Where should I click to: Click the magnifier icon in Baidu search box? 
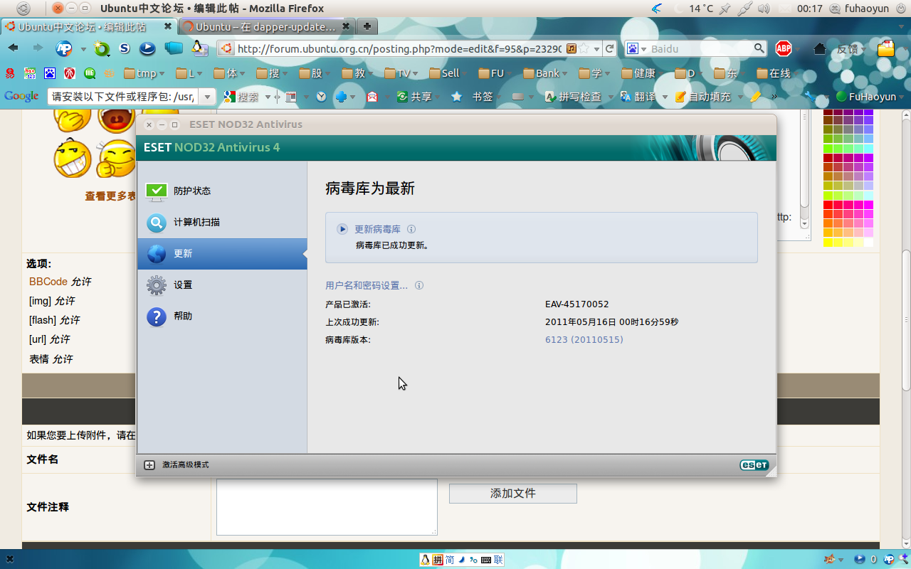coord(759,48)
